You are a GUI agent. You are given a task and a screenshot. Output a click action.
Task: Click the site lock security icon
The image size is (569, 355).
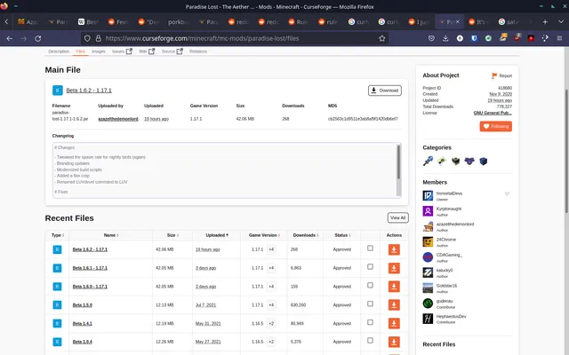pos(98,38)
